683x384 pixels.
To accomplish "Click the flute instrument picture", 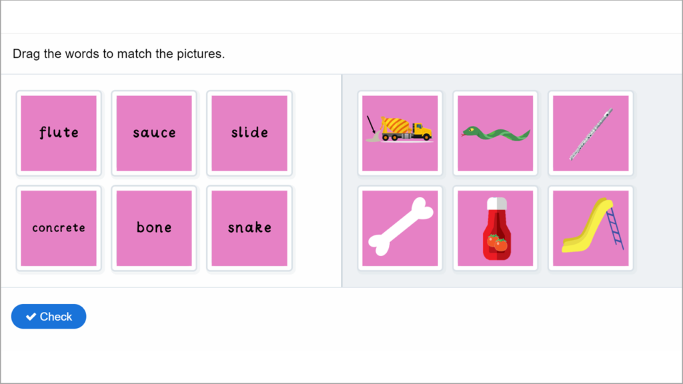I will pos(590,133).
